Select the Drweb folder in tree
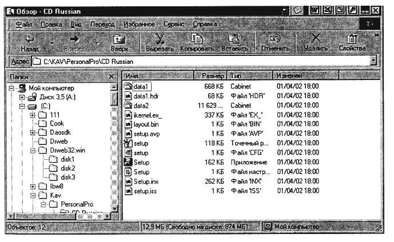 click(x=58, y=142)
